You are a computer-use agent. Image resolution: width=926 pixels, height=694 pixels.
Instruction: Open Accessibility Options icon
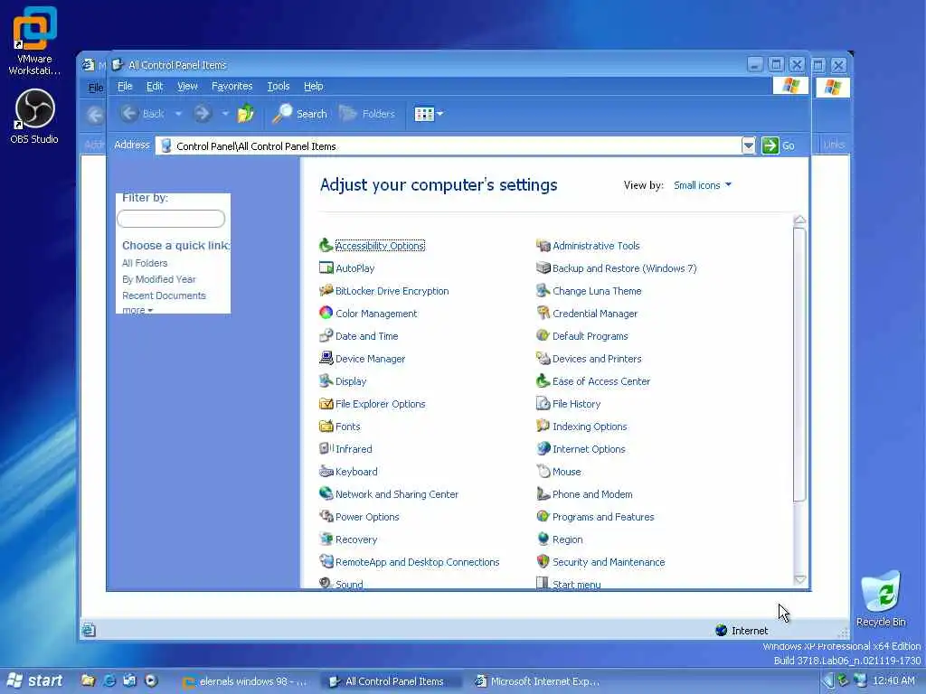[x=326, y=246]
